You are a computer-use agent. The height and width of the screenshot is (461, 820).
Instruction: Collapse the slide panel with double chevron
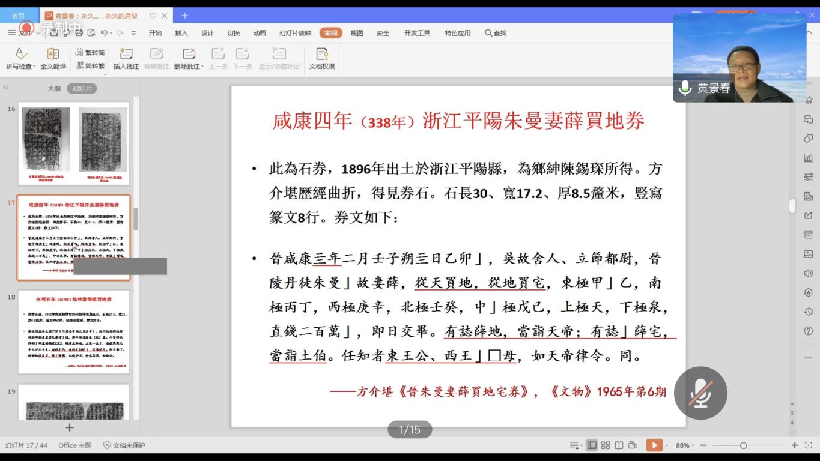tap(7, 88)
